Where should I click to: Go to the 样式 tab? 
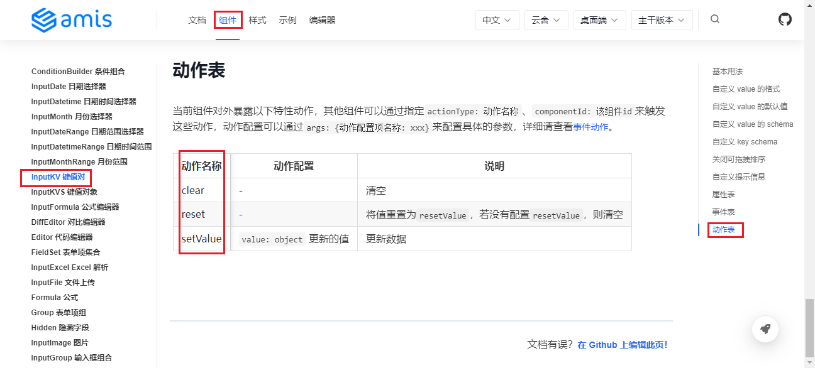(257, 20)
